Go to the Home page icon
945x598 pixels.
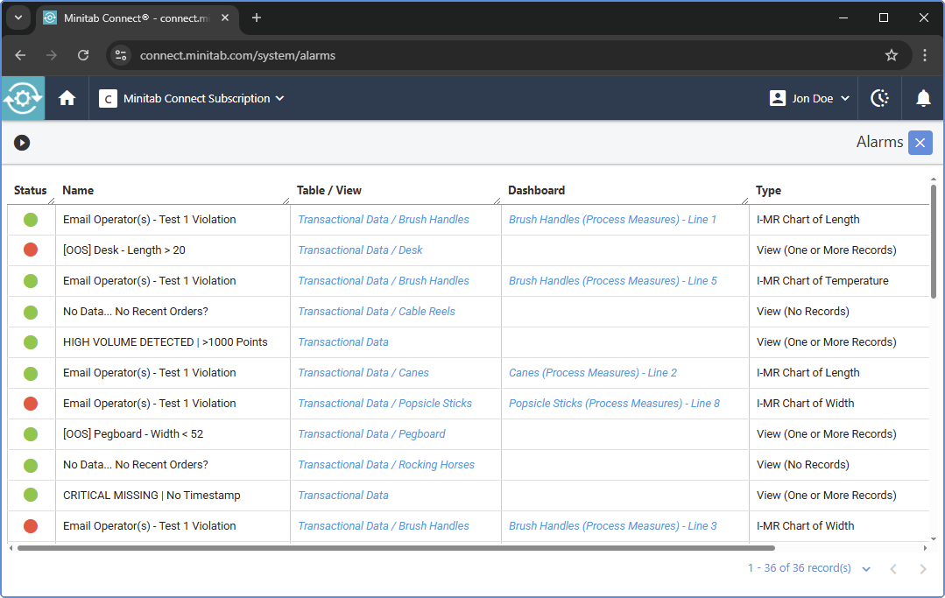coord(67,98)
